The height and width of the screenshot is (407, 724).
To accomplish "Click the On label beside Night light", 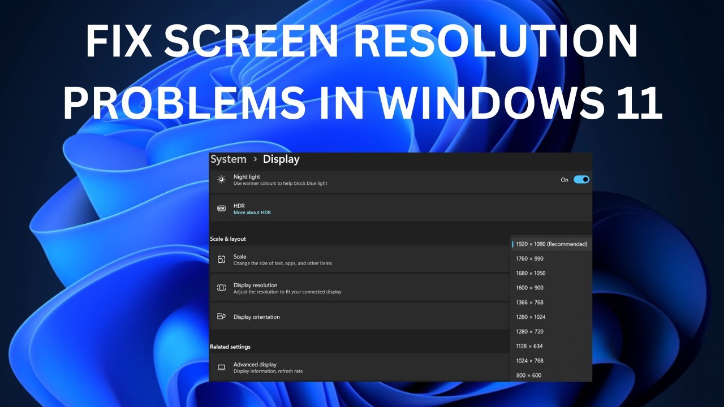I will pyautogui.click(x=564, y=180).
